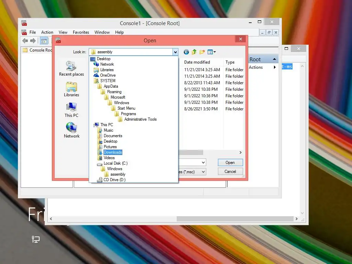Click the Cancel button

click(230, 172)
